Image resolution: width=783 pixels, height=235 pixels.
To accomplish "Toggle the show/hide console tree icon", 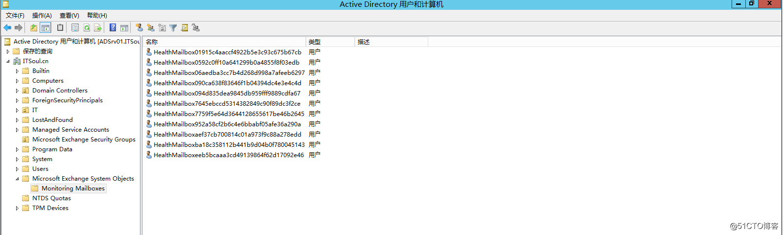I will [46, 28].
